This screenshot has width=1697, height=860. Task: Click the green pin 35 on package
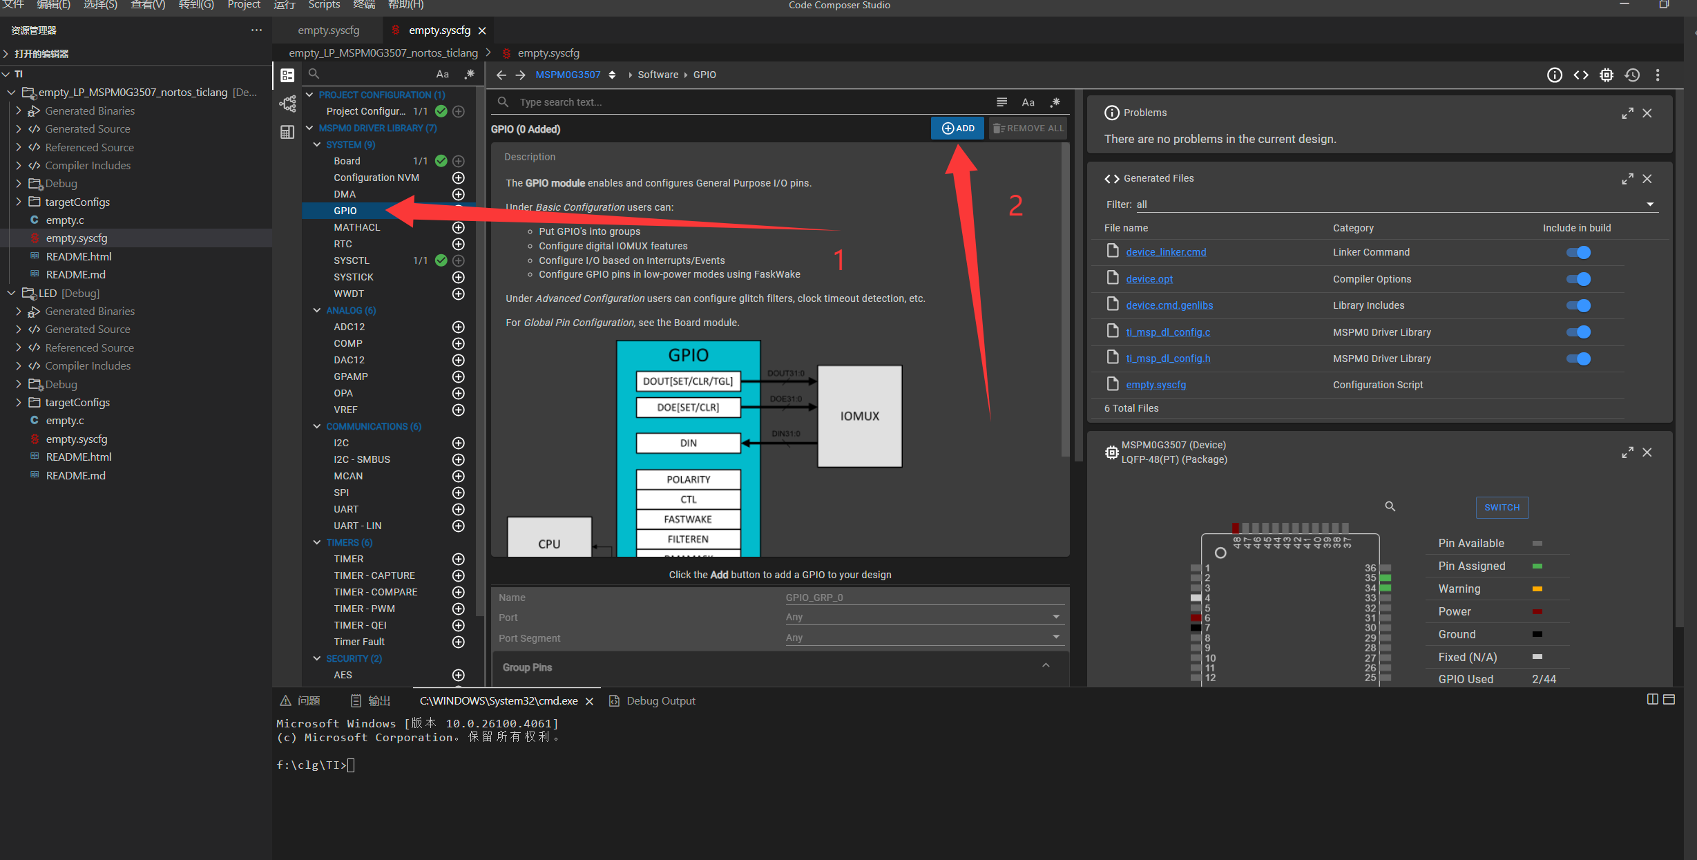point(1385,578)
